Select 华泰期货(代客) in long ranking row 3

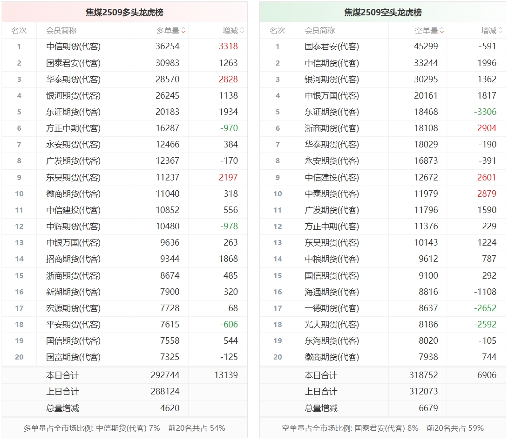(x=73, y=79)
